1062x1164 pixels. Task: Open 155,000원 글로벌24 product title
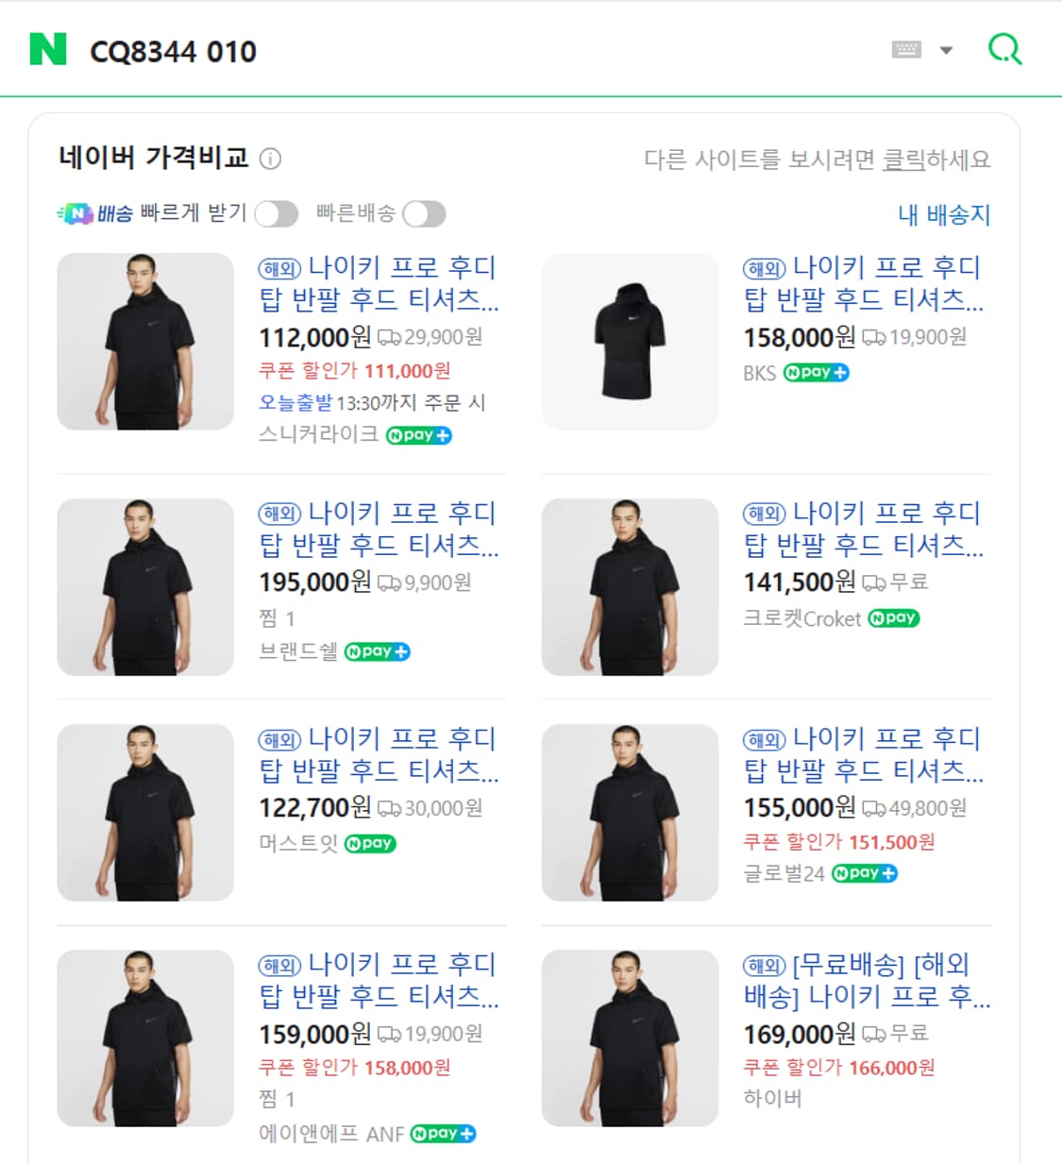click(x=863, y=754)
